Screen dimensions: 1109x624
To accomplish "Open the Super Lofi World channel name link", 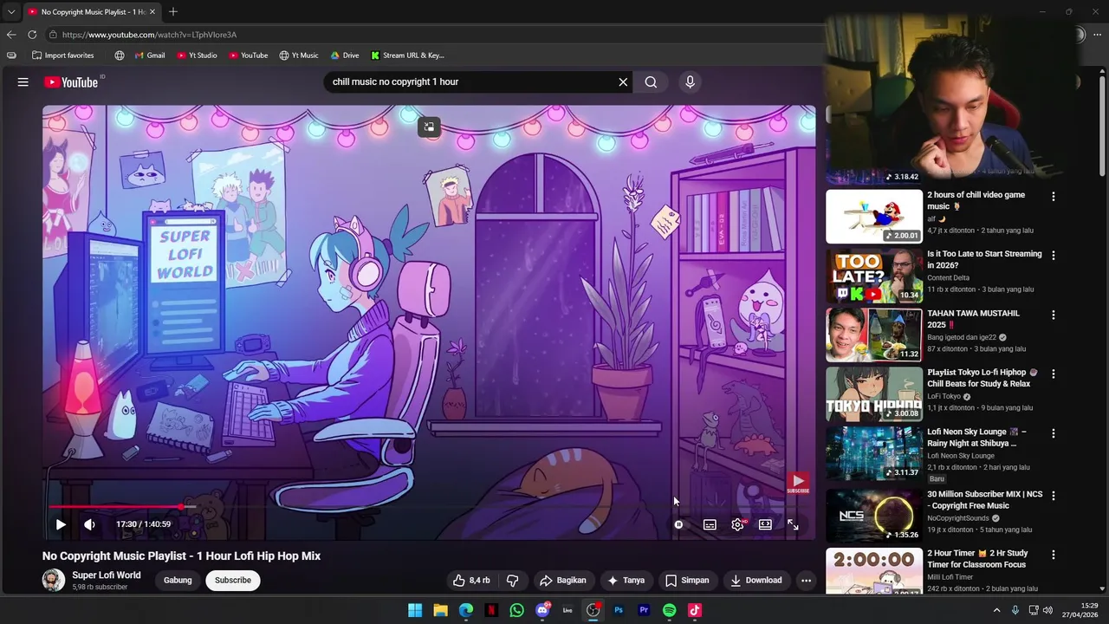I will click(107, 575).
